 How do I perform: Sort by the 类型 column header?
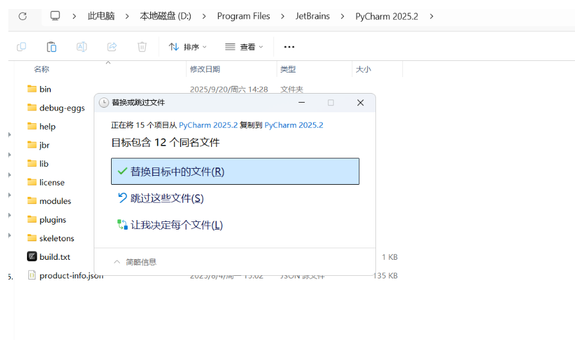[x=288, y=69]
